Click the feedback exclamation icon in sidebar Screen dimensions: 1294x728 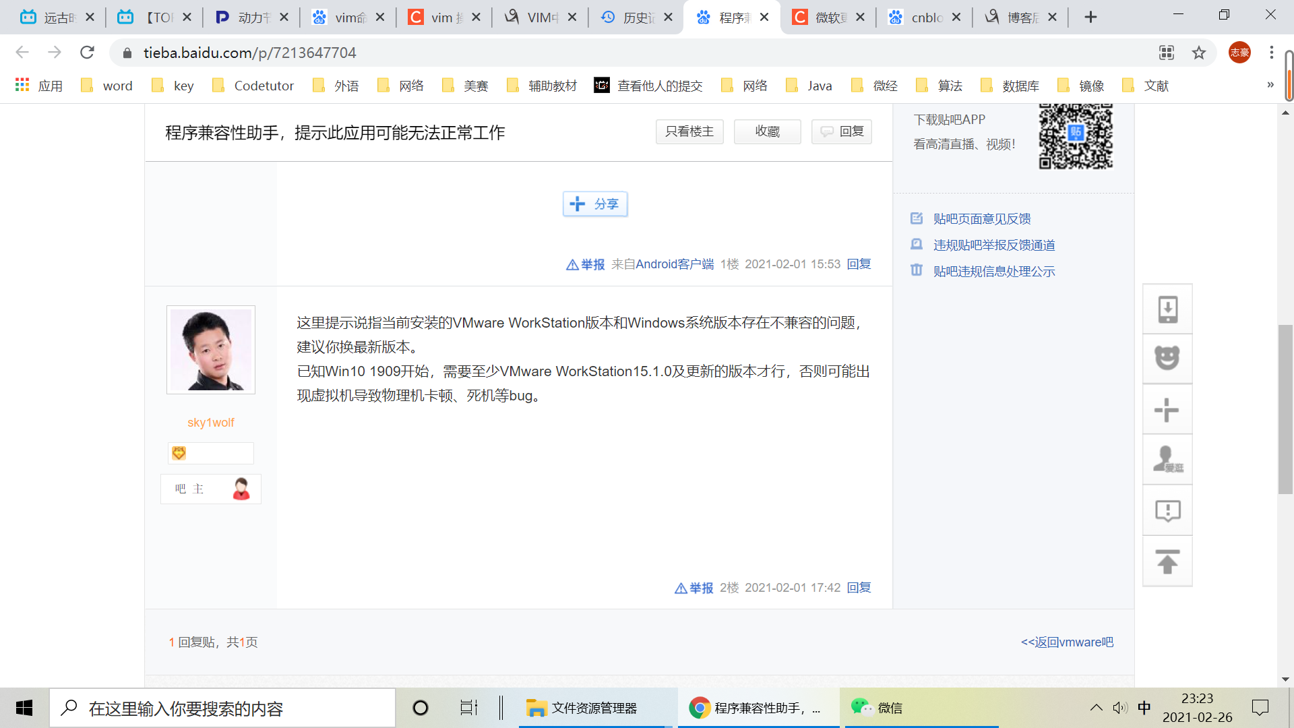tap(1167, 511)
